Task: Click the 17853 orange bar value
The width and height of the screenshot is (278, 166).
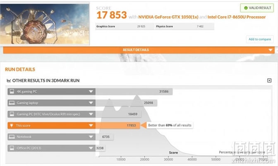Action: point(131,125)
